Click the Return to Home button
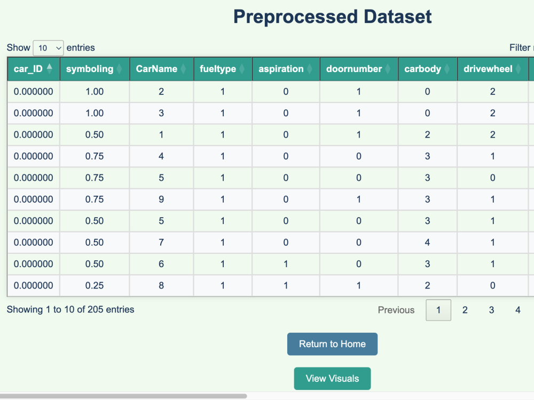 pos(332,344)
